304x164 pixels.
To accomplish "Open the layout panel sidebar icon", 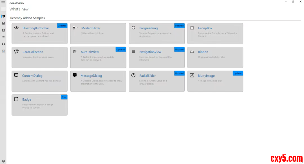I will [3, 30].
